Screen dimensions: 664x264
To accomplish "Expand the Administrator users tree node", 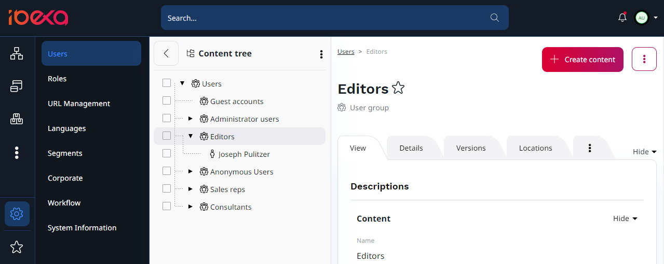I will pyautogui.click(x=191, y=119).
